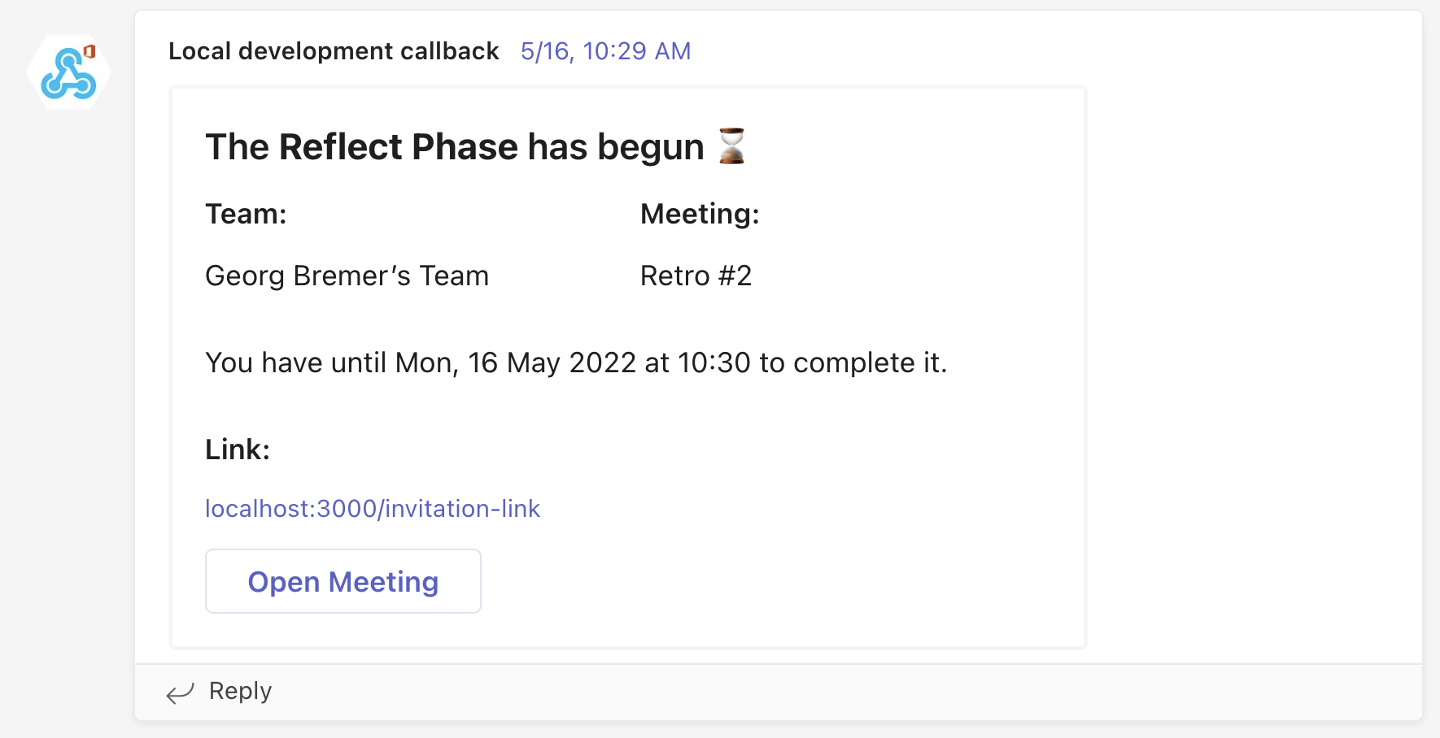Select the Georg Bremer's Team text
This screenshot has height=738, width=1440.
pos(347,276)
